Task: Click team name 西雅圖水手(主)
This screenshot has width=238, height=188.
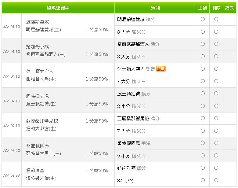Action: point(41,79)
